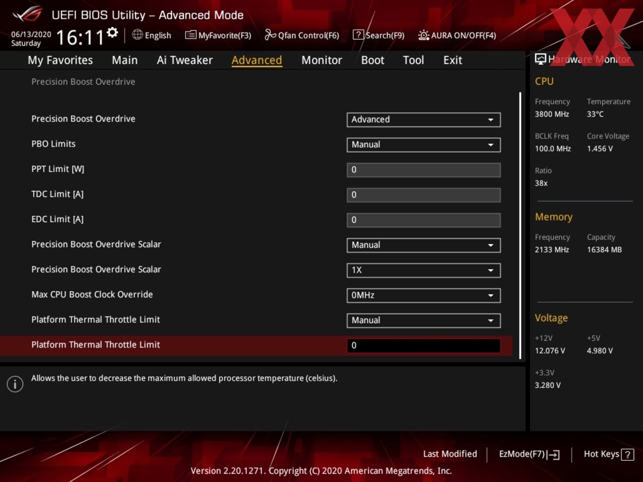Click CPU frequency value 3800 MHz
Viewport: 643px width, 482px height.
tap(552, 114)
